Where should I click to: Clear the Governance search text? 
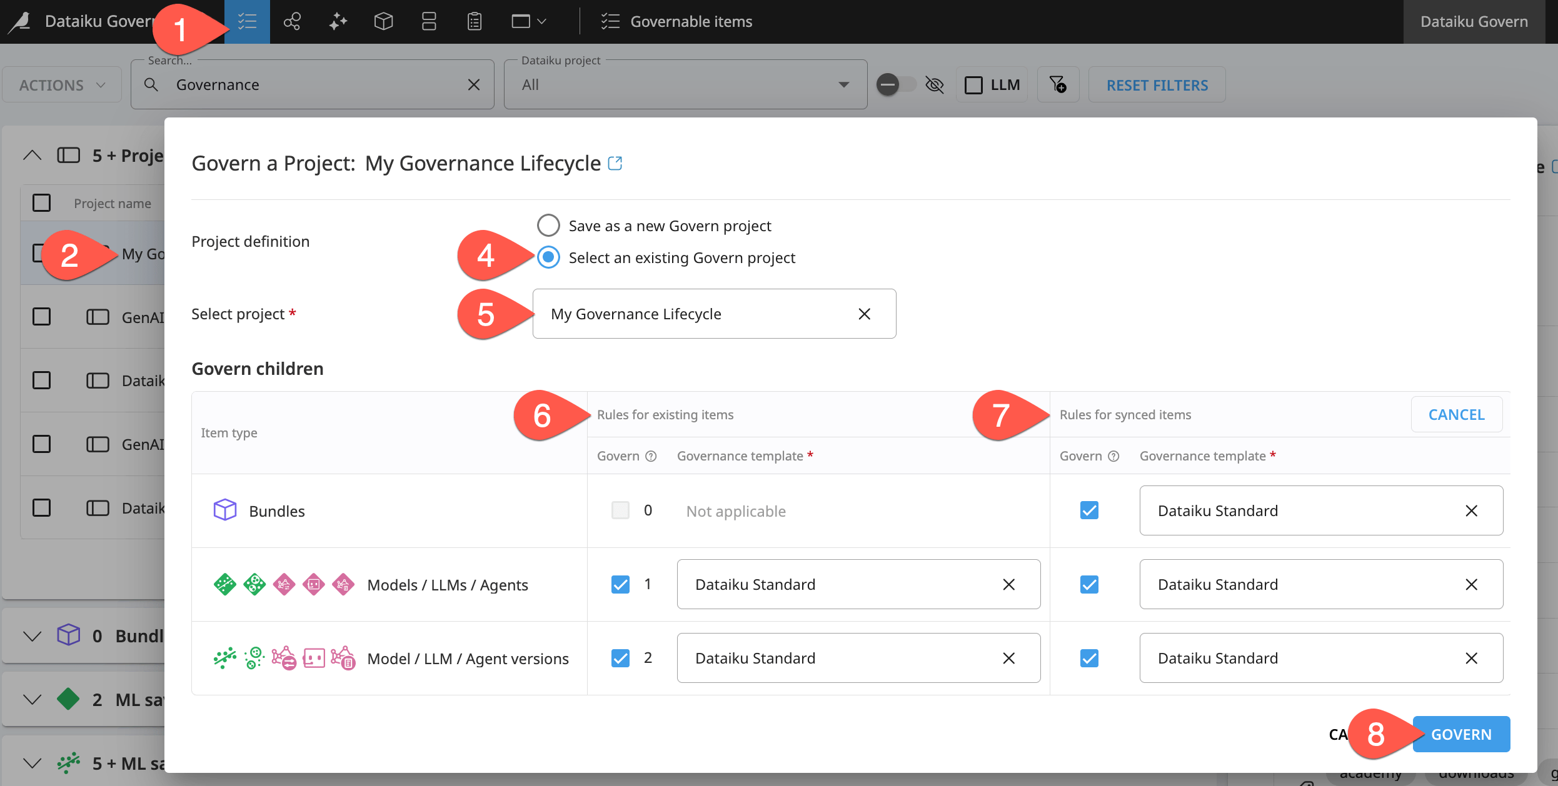click(474, 84)
